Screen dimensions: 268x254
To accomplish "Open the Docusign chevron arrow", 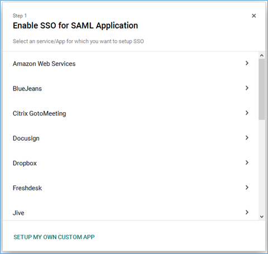I will pos(247,138).
